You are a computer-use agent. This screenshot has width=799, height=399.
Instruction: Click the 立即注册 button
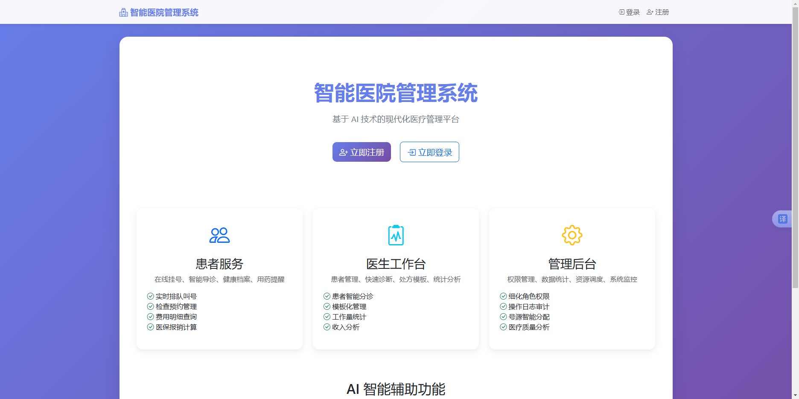coord(361,152)
